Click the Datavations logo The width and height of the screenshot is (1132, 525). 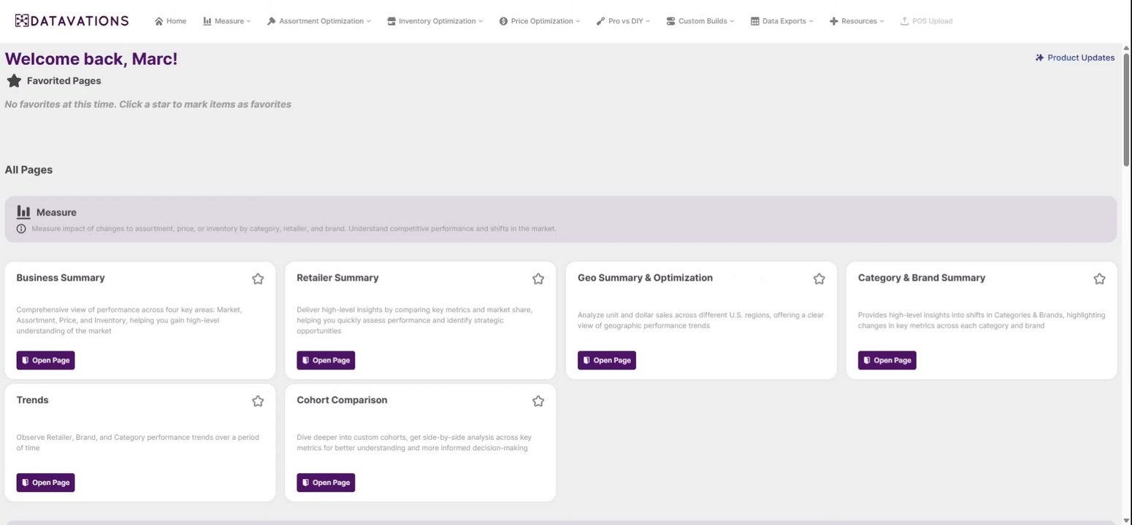coord(72,20)
